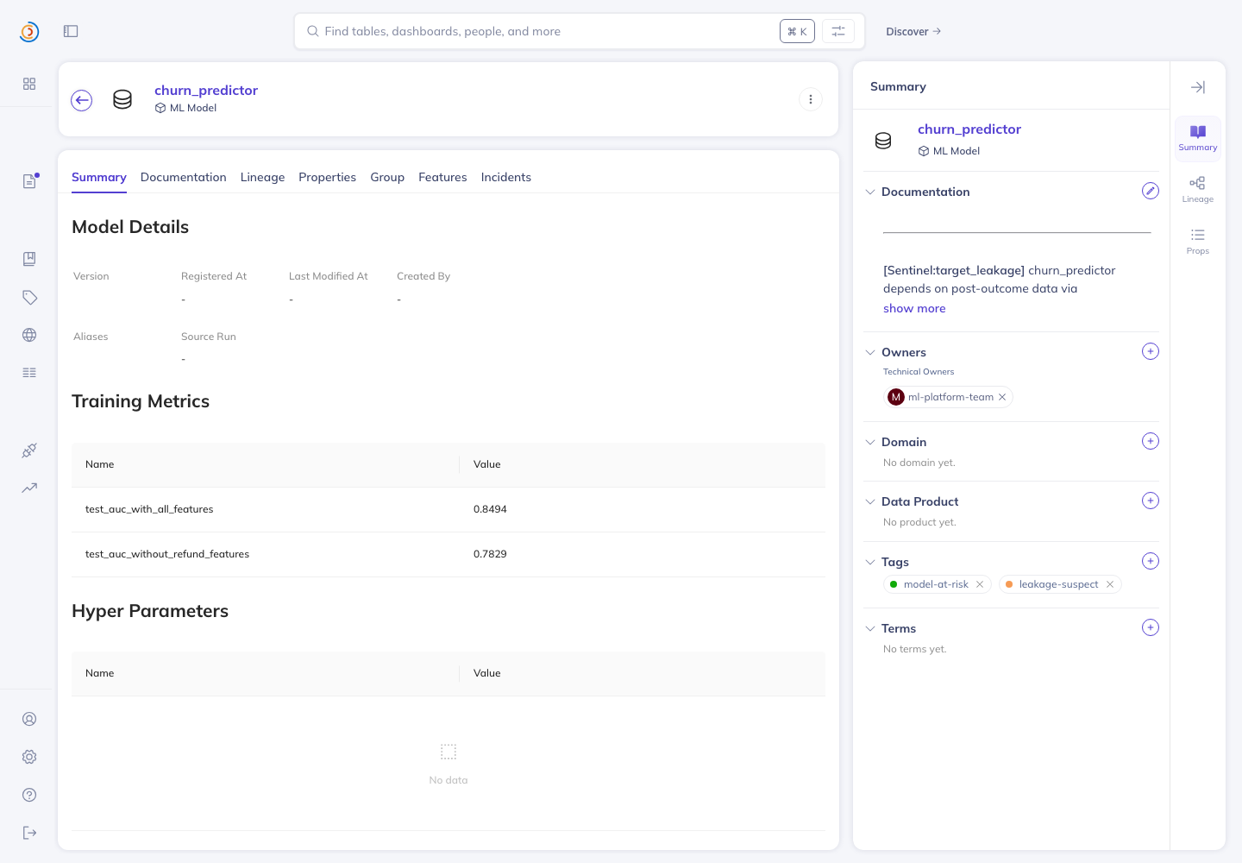This screenshot has height=863, width=1242.
Task: Open the Discover link
Action: point(913,31)
